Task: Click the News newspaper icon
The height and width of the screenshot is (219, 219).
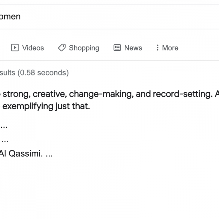Action: [x=117, y=48]
